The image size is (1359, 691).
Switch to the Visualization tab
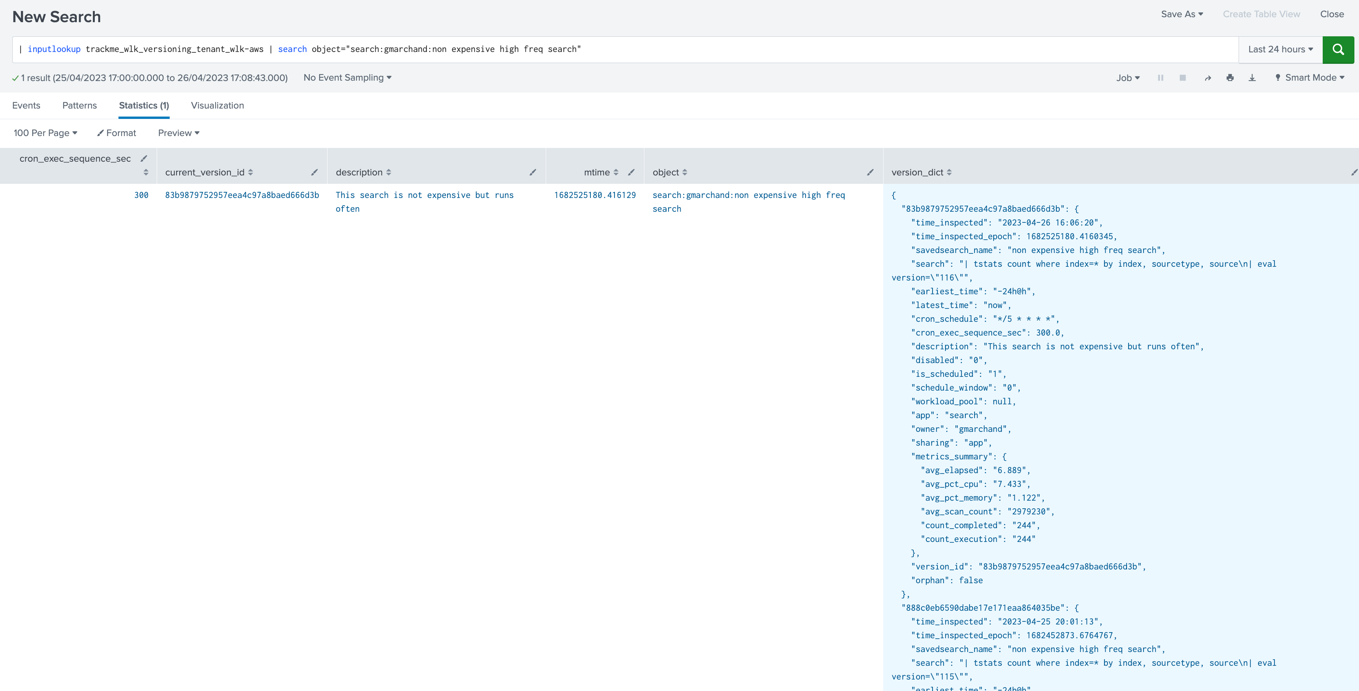[217, 105]
